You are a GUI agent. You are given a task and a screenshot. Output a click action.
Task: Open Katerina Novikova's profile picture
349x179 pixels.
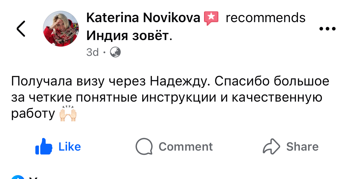pos(61,29)
